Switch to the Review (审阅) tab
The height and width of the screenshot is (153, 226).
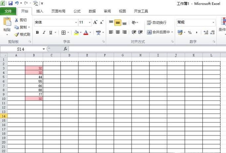click(107, 11)
